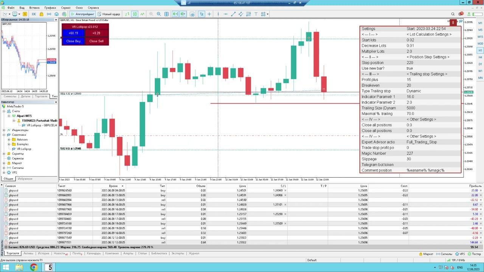Open the notifications chat icon
The image size is (484, 272).
click(461, 14)
